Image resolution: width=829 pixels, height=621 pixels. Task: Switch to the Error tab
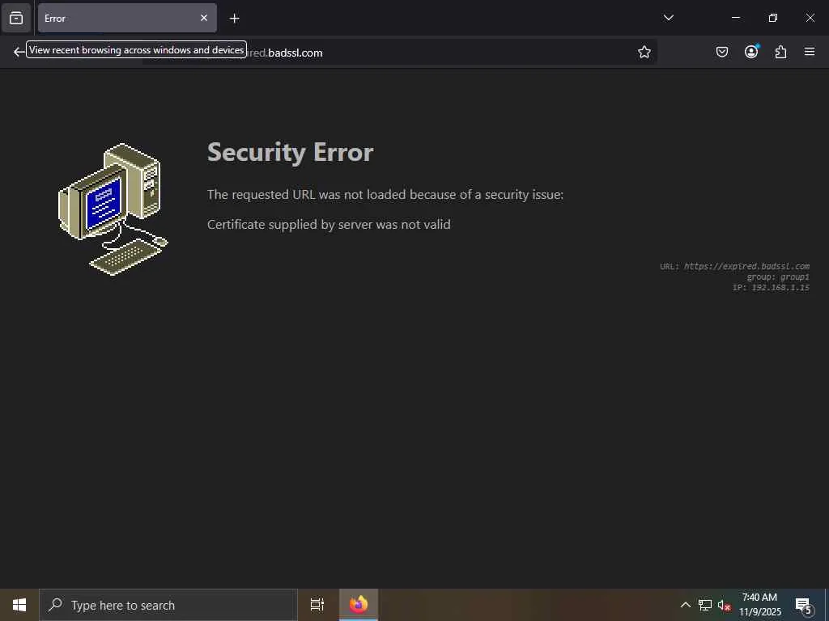tap(127, 18)
